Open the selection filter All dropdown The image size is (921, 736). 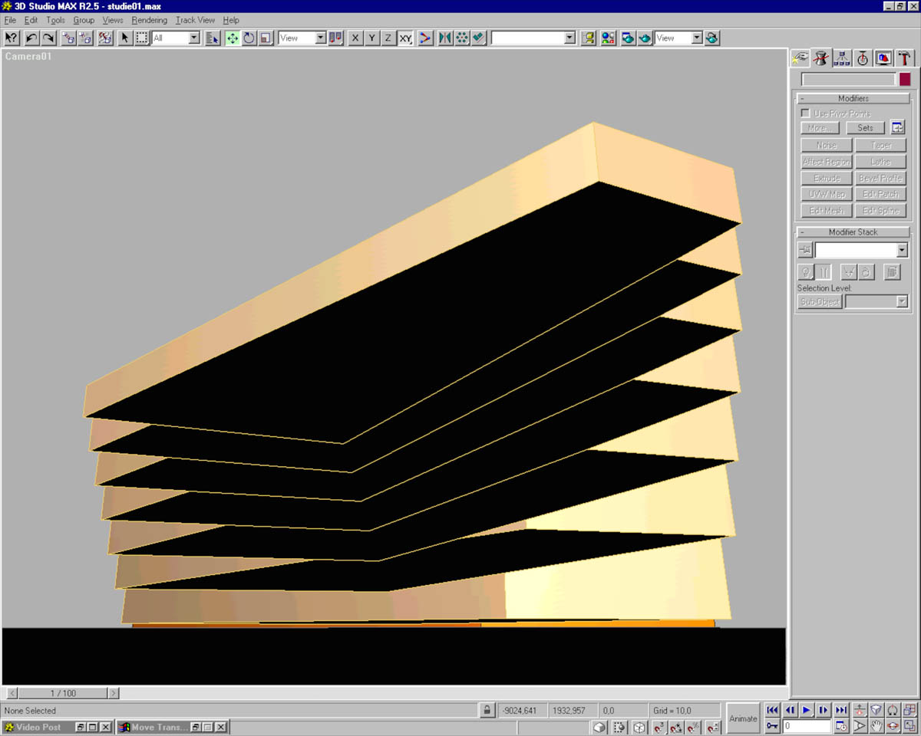coord(193,38)
